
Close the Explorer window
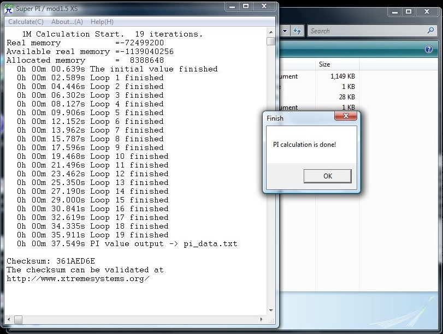point(427,11)
